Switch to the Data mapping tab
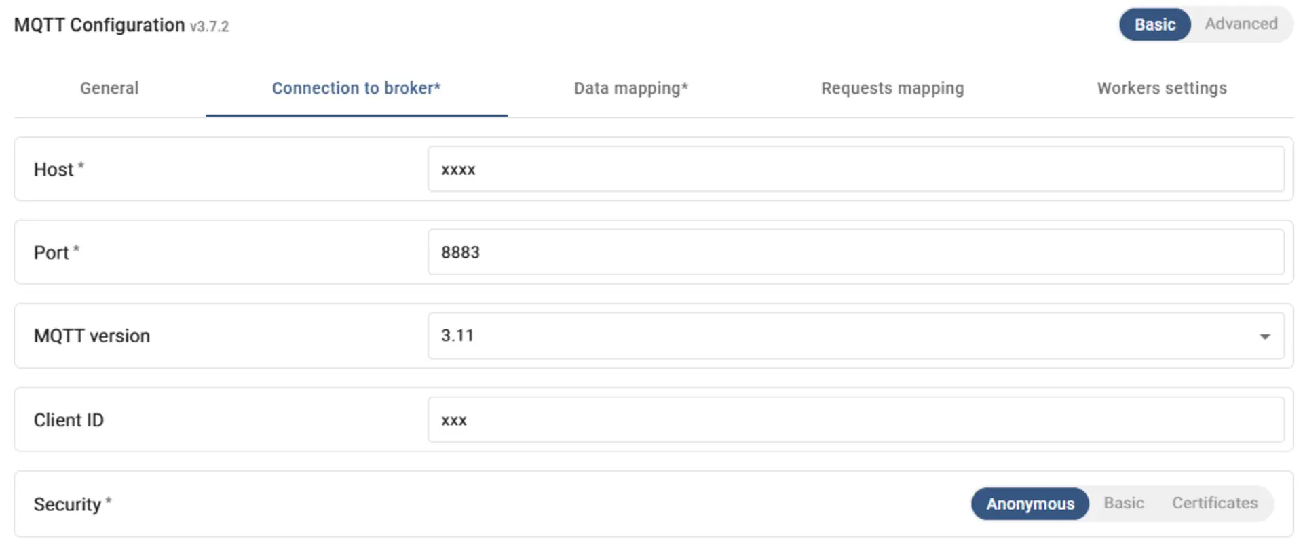 click(x=630, y=88)
